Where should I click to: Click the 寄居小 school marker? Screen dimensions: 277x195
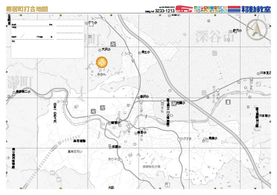coord(110,123)
